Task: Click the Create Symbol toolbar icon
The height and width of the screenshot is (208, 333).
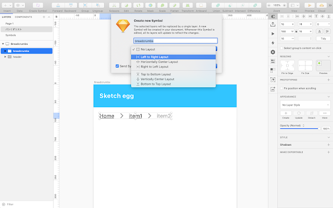Action: [38, 5]
